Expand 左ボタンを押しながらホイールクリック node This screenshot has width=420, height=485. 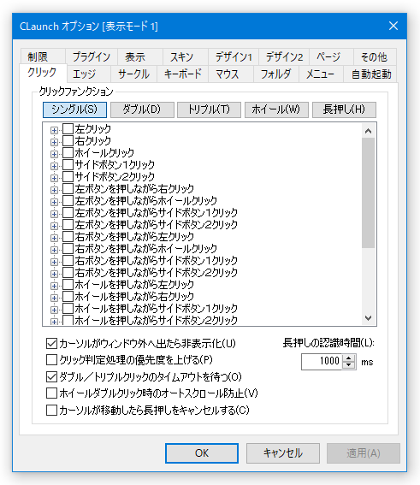pos(54,202)
